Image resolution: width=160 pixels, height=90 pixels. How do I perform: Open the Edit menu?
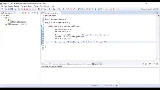(x=6, y=6)
